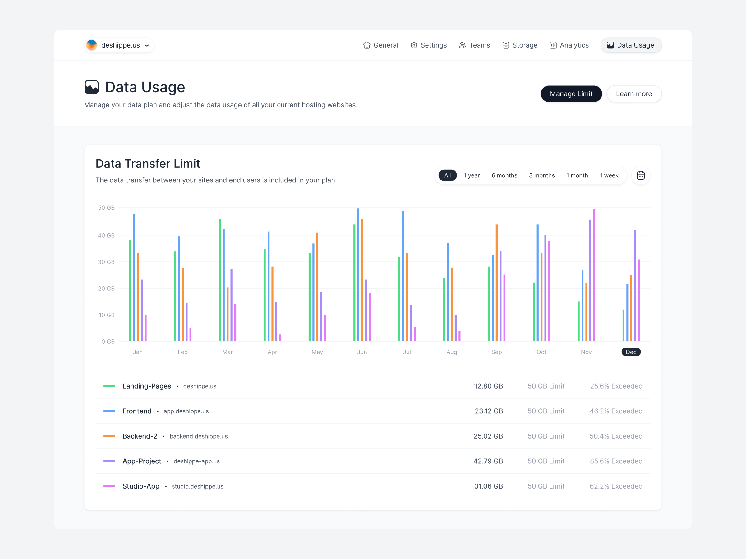Screen dimensions: 746x559
Task: Open the calendar date picker icon
Action: (640, 175)
